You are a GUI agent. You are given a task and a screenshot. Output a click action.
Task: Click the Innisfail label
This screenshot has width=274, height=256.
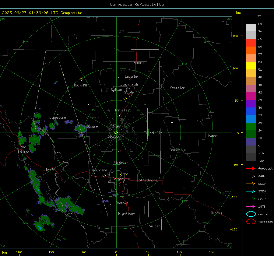pyautogui.click(x=123, y=110)
